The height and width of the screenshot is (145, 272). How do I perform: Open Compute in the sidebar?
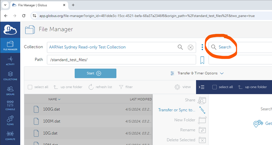10,136
